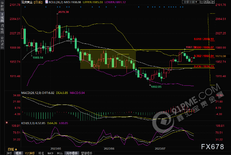Click the first blue event dot above the chart
This screenshot has height=155, width=231.
click(25, 7)
